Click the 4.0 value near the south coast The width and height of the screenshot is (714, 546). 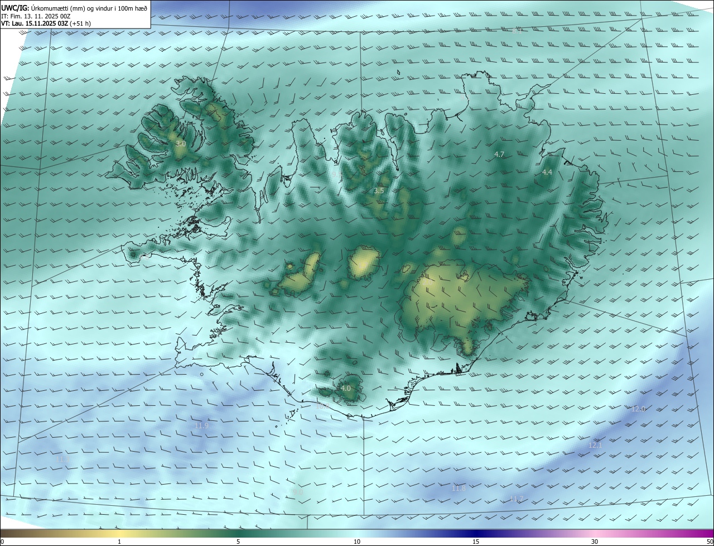[x=346, y=388]
